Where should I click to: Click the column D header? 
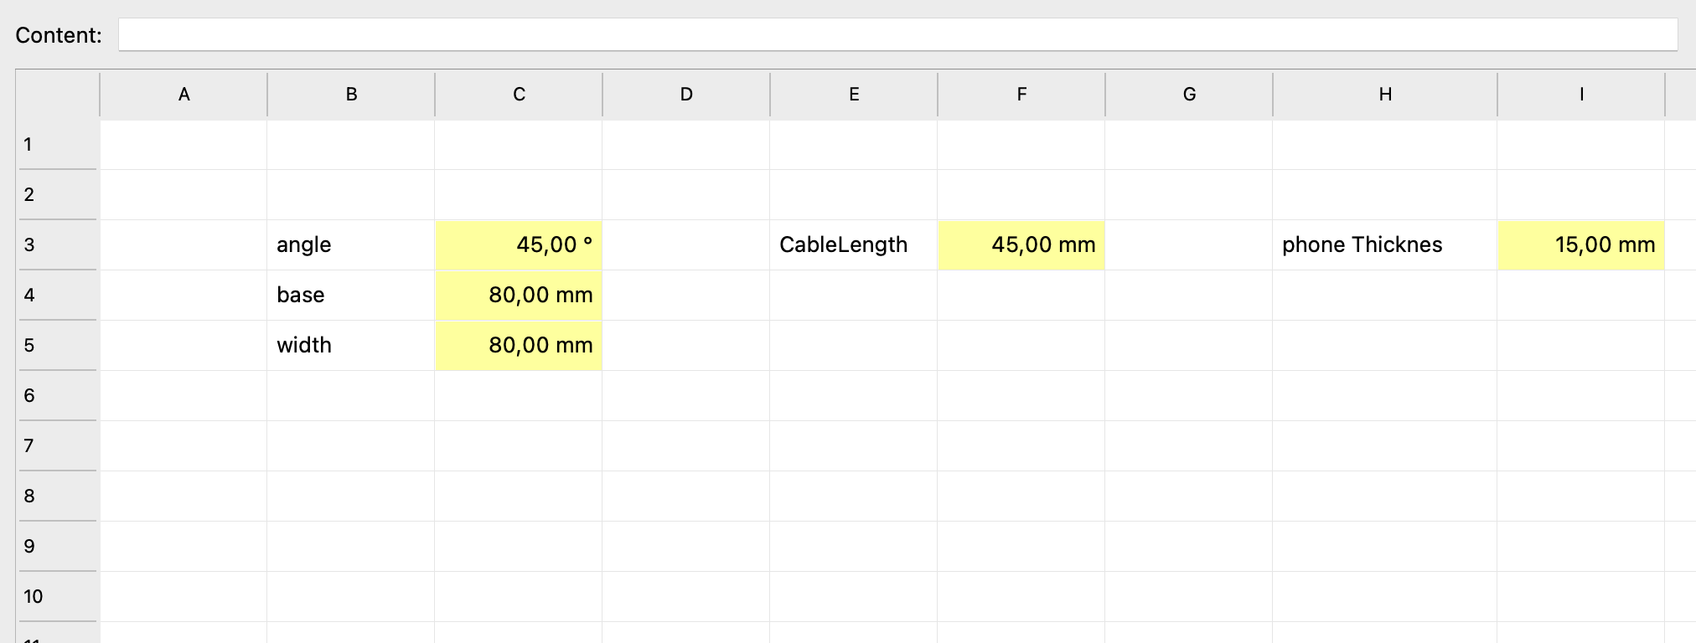pos(686,95)
